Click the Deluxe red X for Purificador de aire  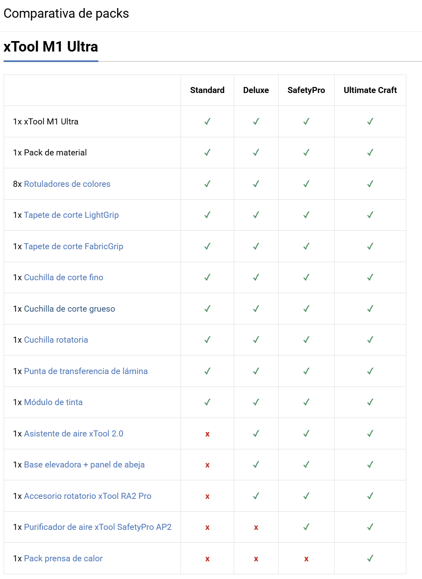pos(256,527)
